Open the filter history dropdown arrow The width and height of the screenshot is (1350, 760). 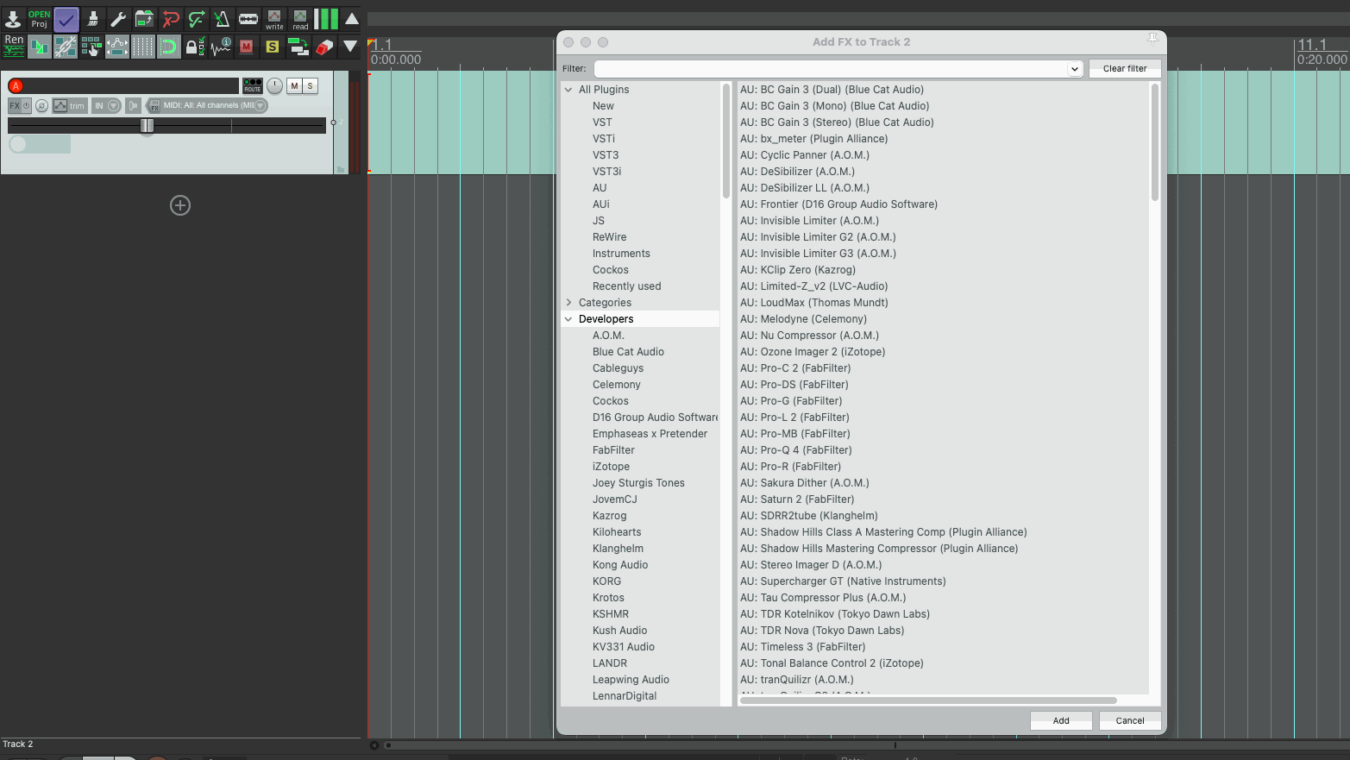[1075, 68]
